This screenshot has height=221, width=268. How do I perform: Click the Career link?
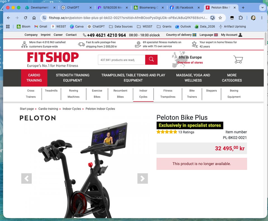coord(58,35)
